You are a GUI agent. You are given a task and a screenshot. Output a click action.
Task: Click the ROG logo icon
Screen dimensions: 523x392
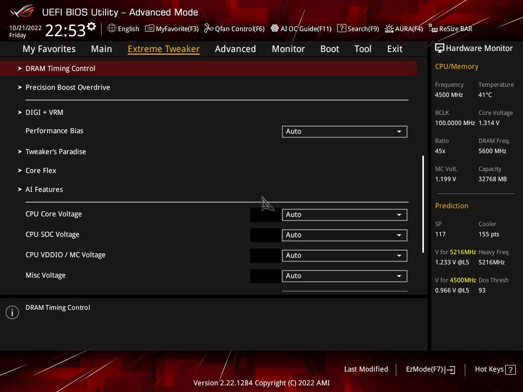(x=22, y=11)
